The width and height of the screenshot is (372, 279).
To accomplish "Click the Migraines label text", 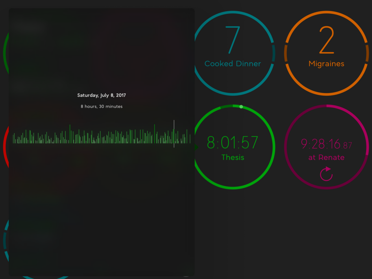I will point(326,64).
